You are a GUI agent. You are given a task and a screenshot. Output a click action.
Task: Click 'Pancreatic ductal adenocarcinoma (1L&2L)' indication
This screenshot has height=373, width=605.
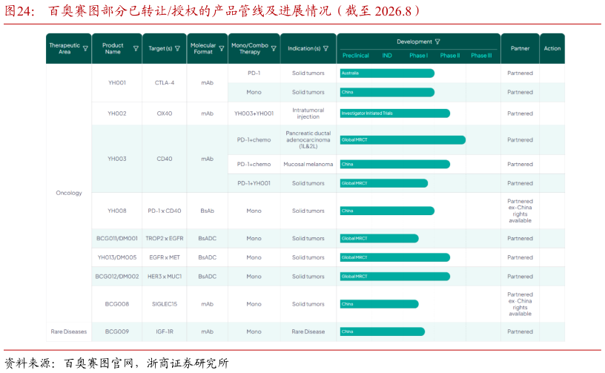[308, 139]
